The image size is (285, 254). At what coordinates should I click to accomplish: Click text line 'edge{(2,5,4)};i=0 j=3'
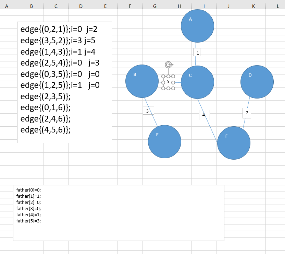coord(60,63)
